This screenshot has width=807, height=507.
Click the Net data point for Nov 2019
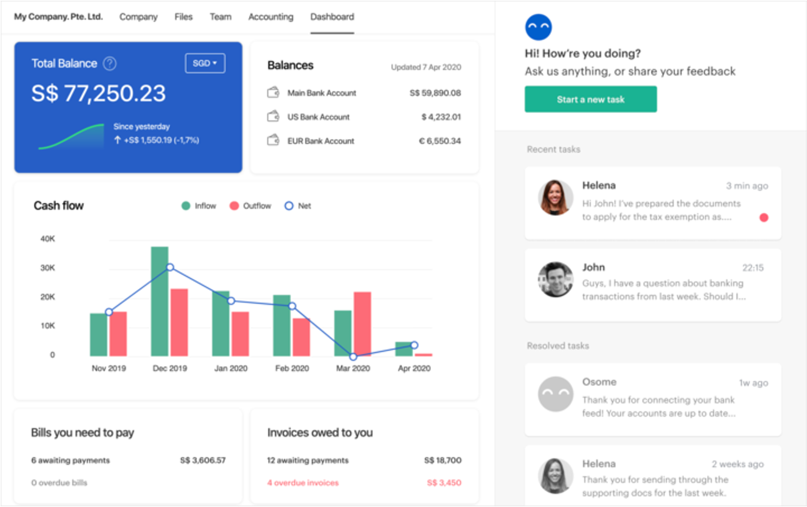109,312
